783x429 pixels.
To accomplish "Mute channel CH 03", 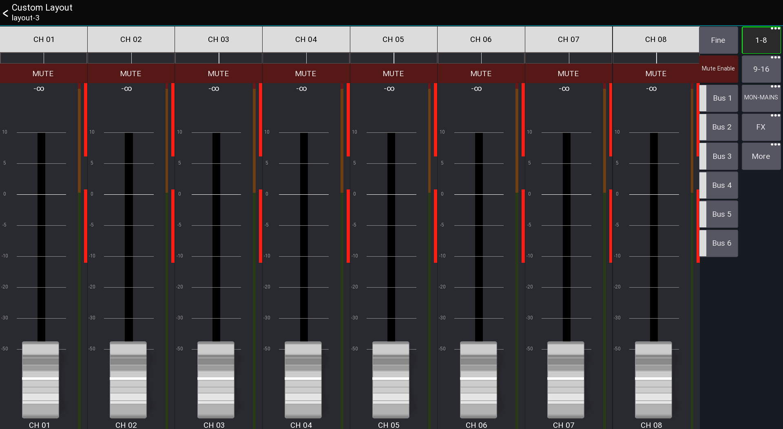I will click(x=219, y=73).
